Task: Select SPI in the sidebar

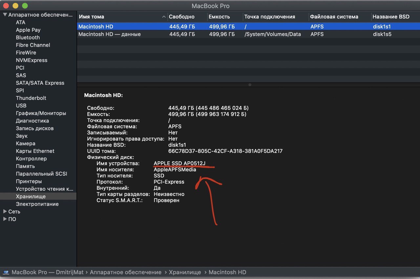Action: click(x=20, y=90)
